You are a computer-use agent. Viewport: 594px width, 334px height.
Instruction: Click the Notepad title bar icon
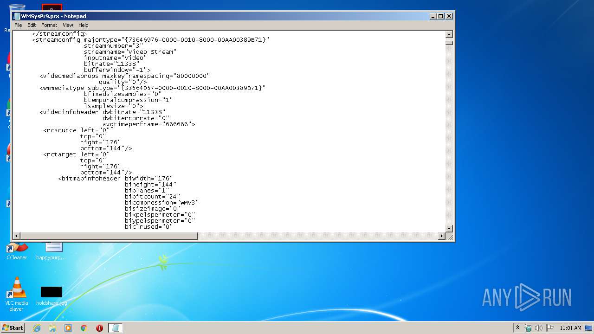tap(17, 16)
